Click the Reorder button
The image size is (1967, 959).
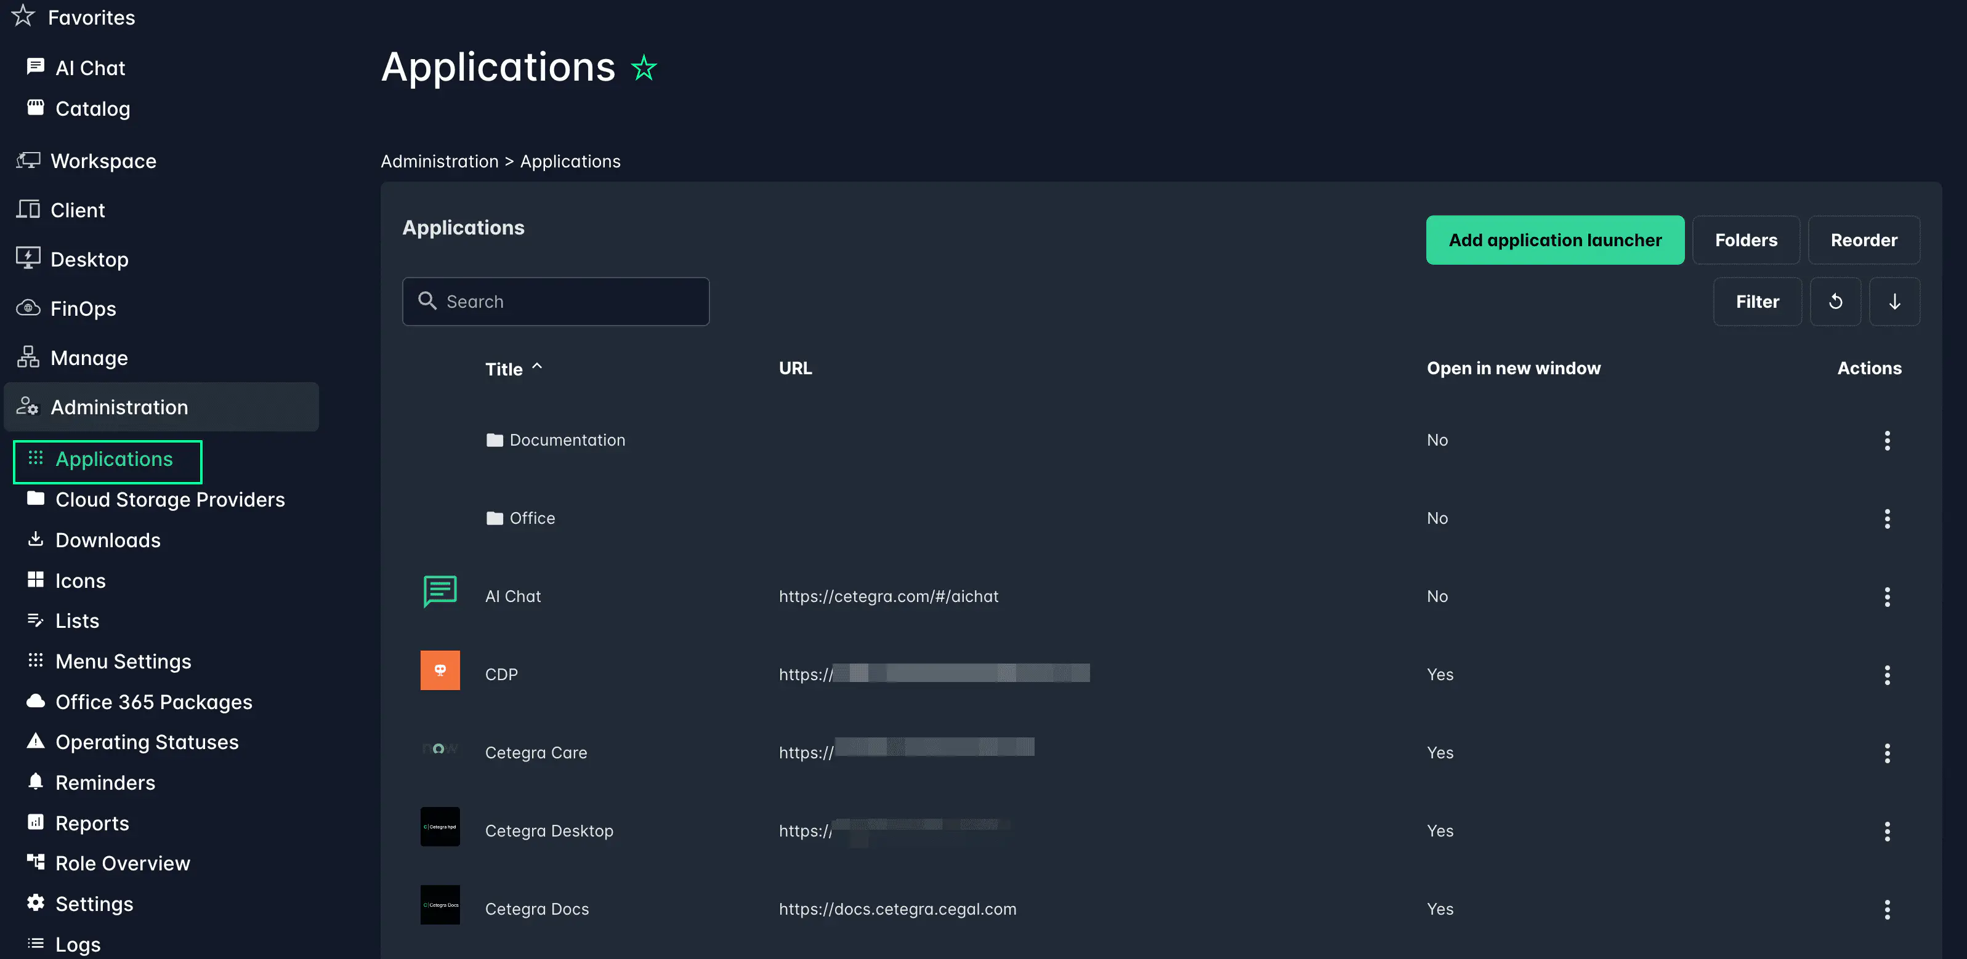(x=1862, y=240)
